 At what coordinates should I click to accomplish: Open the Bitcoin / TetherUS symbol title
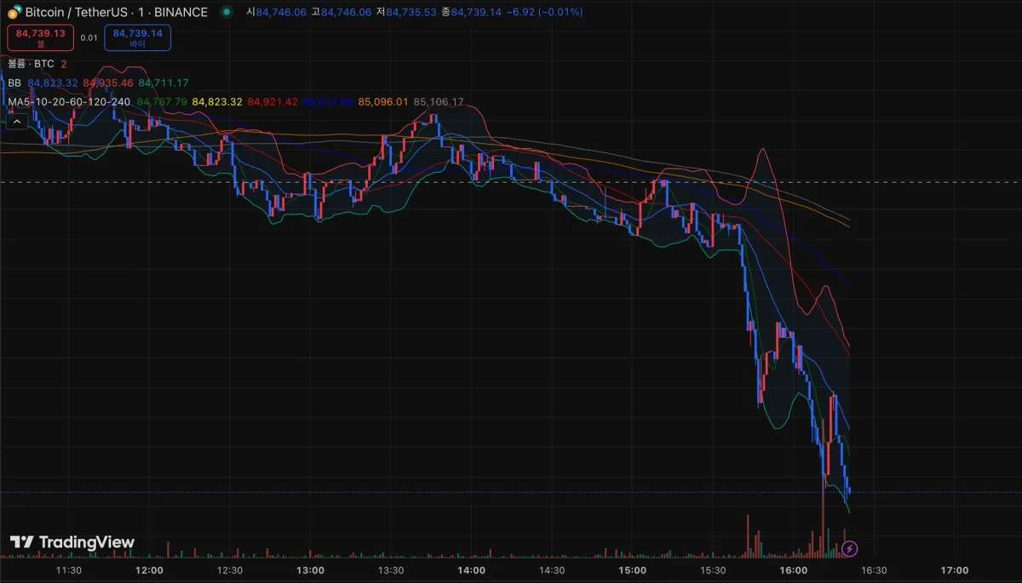point(116,12)
